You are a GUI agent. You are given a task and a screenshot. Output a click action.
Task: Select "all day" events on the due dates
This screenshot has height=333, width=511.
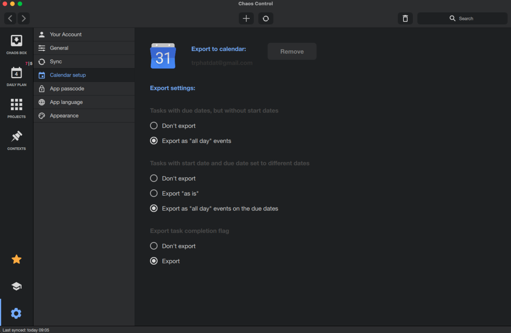(x=154, y=208)
